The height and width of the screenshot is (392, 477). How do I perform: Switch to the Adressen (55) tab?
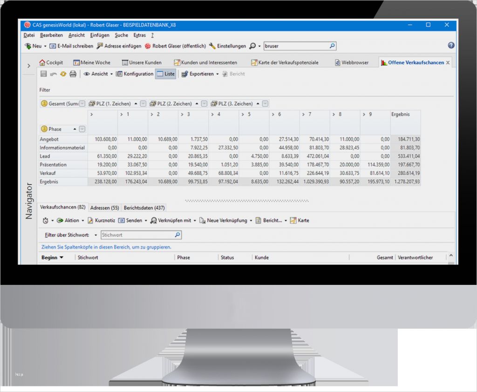[104, 208]
